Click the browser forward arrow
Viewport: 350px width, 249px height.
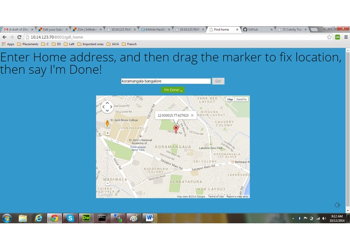coord(12,37)
